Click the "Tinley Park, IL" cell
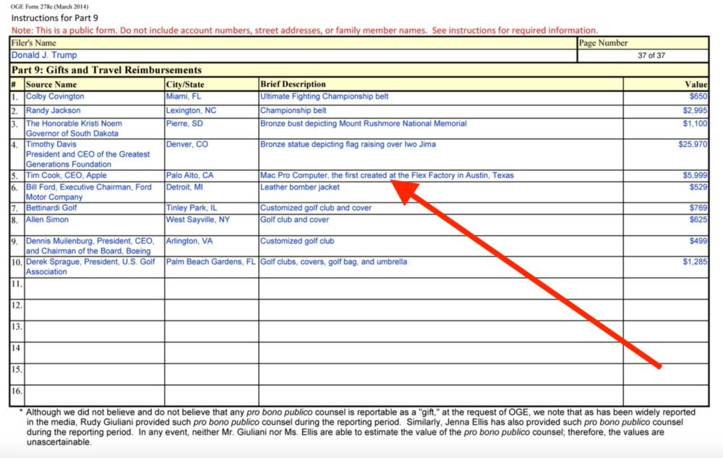The width and height of the screenshot is (723, 458). (192, 208)
